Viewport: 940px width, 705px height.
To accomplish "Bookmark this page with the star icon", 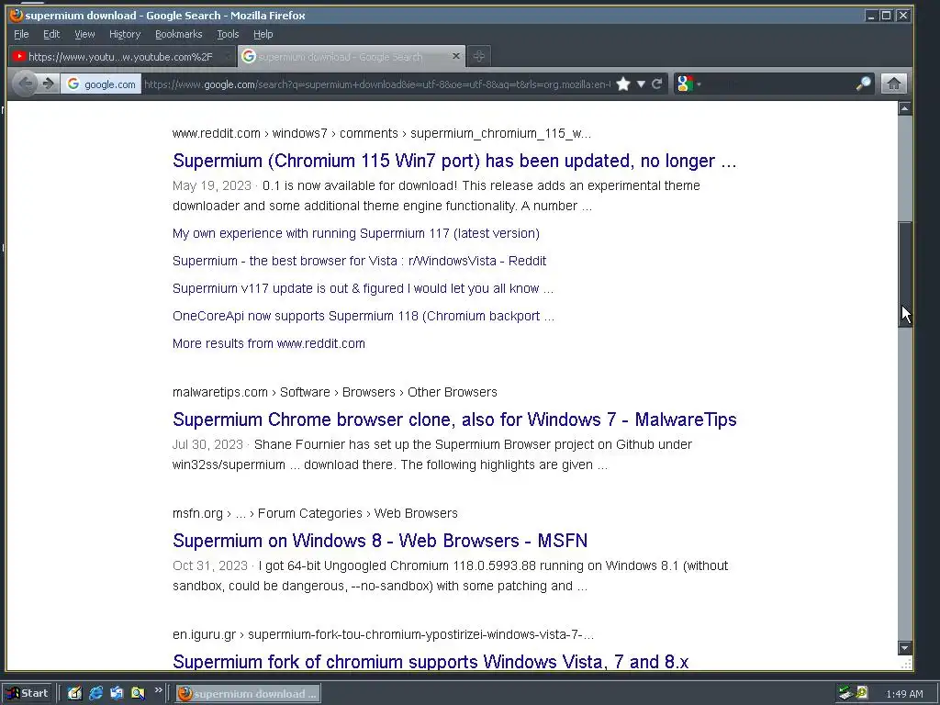I will (x=623, y=84).
